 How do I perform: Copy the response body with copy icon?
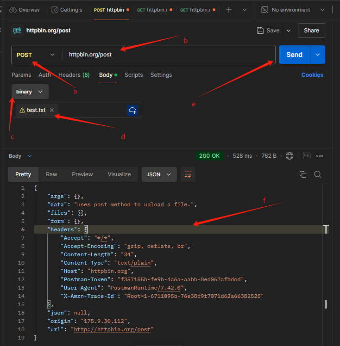pyautogui.click(x=303, y=174)
